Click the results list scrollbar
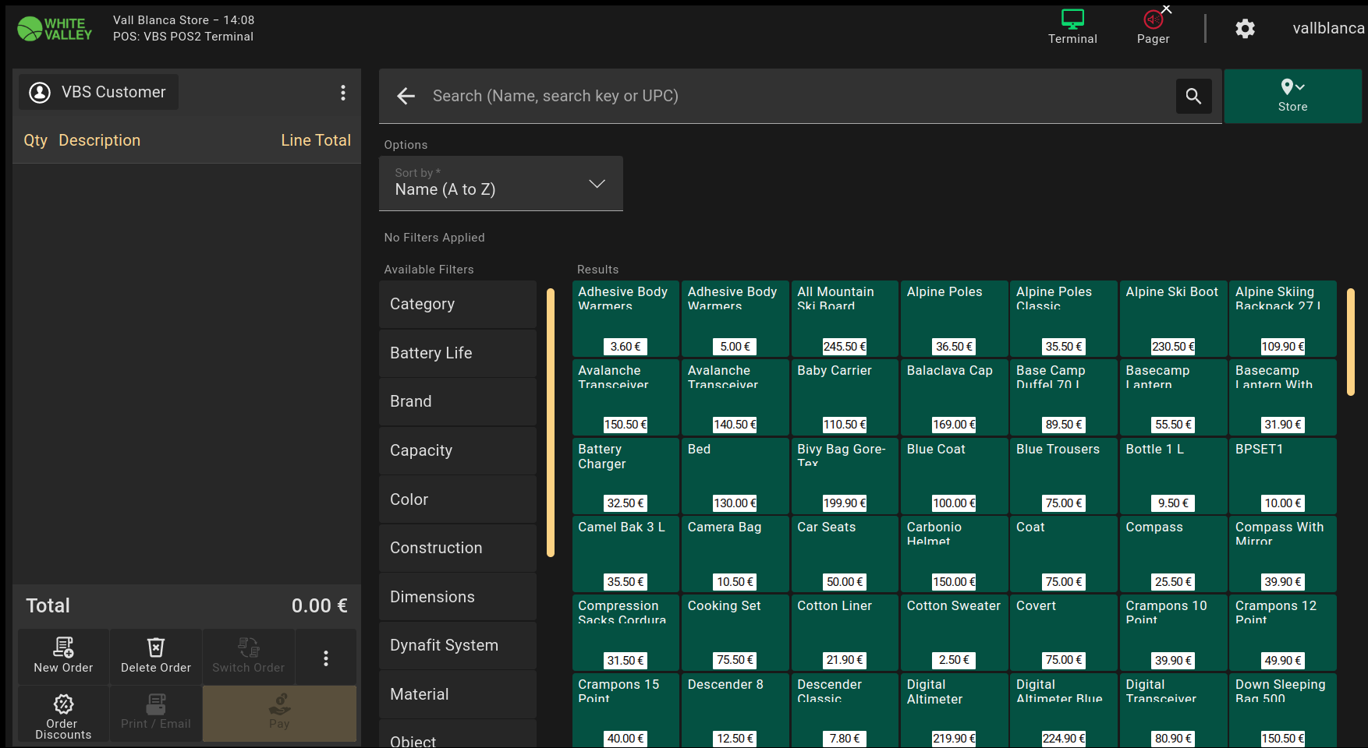This screenshot has height=748, width=1368. pyautogui.click(x=1350, y=342)
